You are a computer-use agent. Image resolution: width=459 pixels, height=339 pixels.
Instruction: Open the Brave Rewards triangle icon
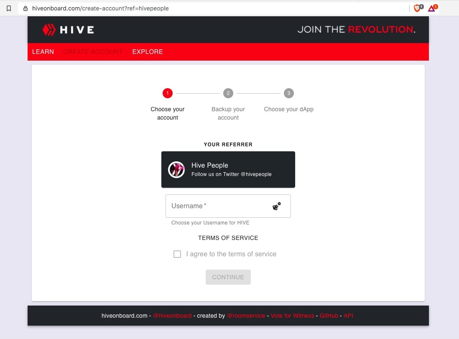(x=432, y=8)
